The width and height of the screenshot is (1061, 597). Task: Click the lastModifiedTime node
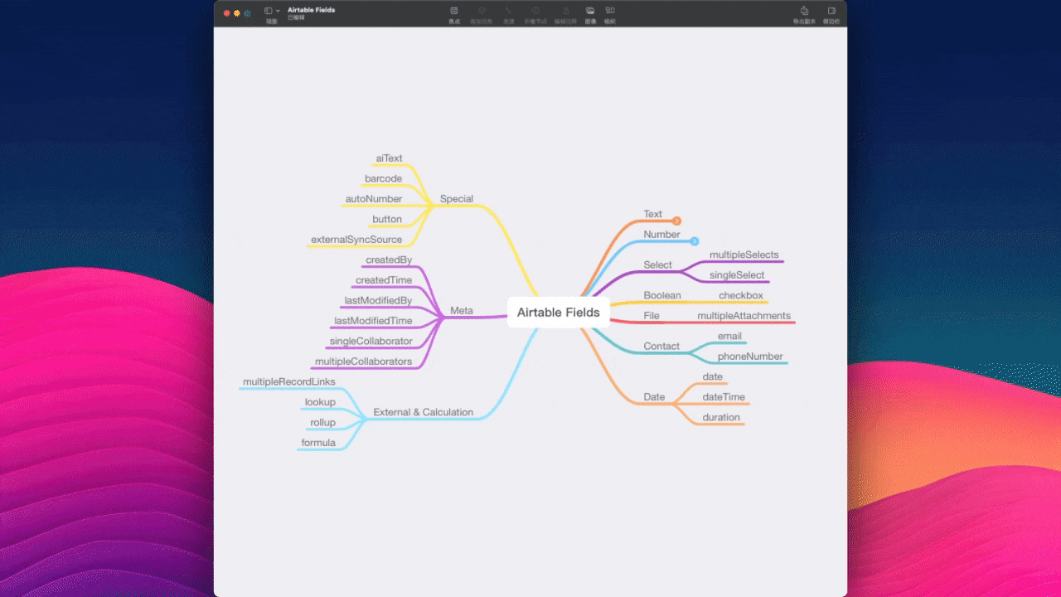(x=373, y=321)
